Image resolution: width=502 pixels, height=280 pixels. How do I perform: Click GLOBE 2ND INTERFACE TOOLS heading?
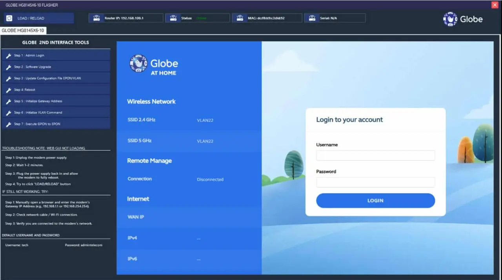[56, 42]
